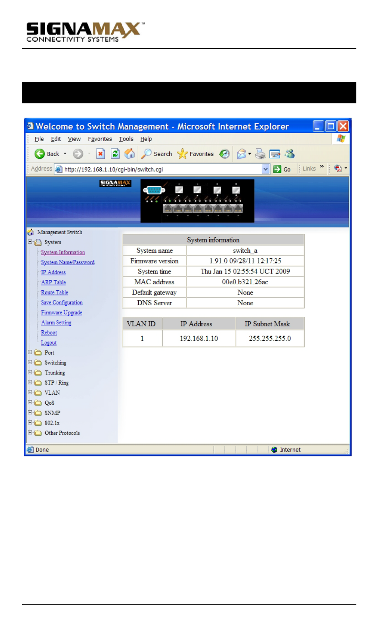
Task: Open the Edit menu
Action: pyautogui.click(x=56, y=139)
